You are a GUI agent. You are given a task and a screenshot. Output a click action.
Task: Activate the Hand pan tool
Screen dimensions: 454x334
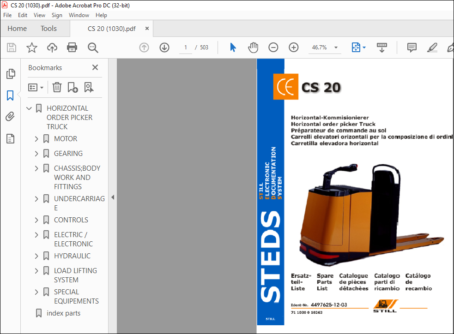pos(253,48)
